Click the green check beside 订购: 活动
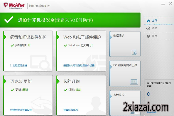 coord(66,90)
